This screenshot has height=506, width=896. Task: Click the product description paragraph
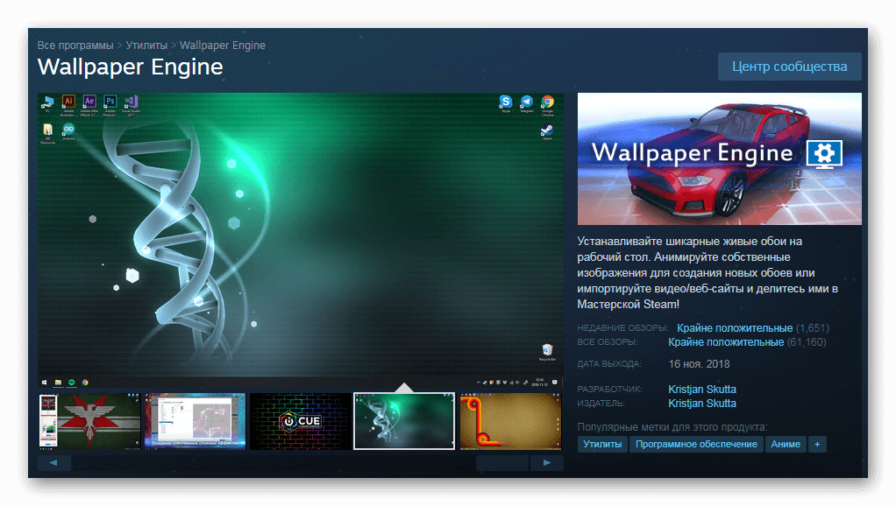(708, 272)
